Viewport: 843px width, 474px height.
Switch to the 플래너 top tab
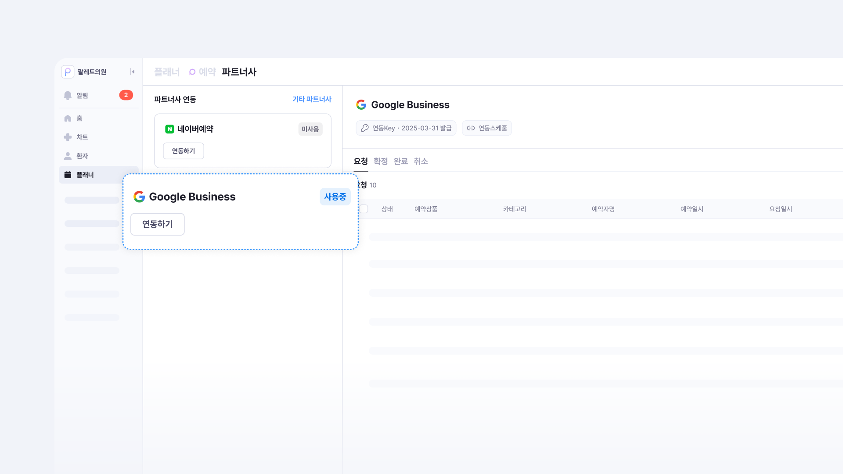pos(167,72)
